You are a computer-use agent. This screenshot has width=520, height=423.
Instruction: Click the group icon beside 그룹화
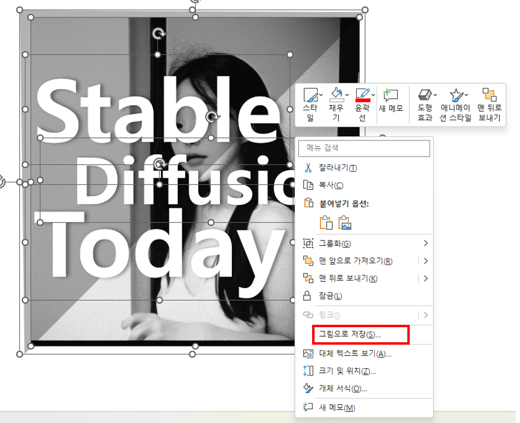pyautogui.click(x=308, y=243)
